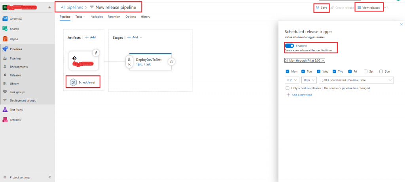Image resolution: width=405 pixels, height=182 pixels.
Task: Edit the New release pipeline title
Action: point(116,7)
